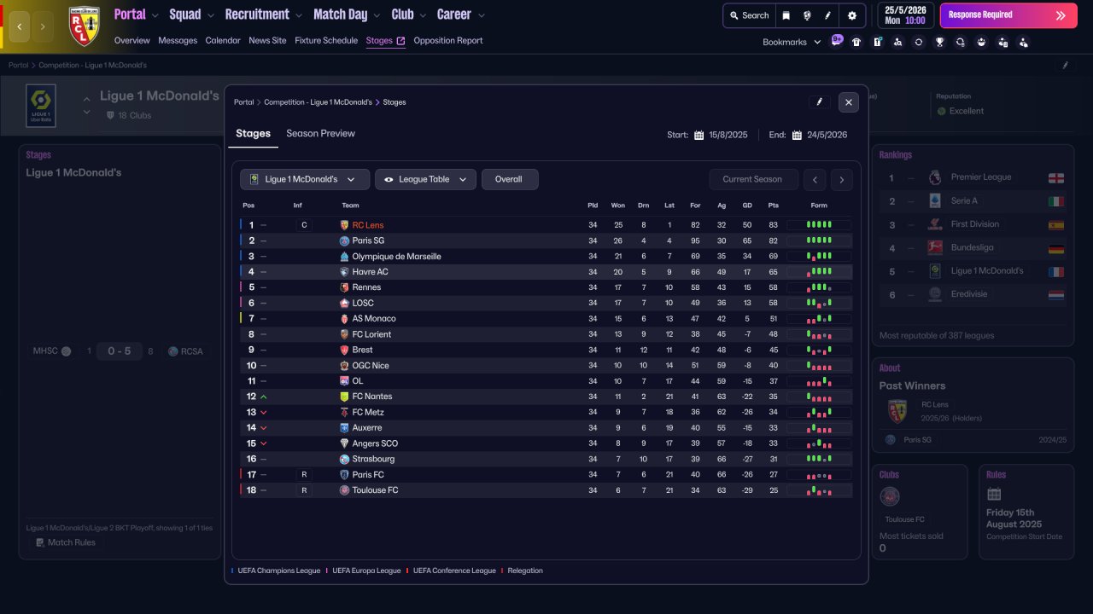Show the next season with right chevron
Image resolution: width=1093 pixels, height=614 pixels.
pos(842,179)
